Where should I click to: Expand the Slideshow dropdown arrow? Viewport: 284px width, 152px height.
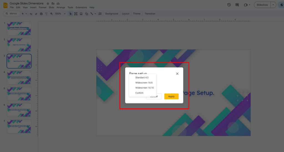[x=274, y=5]
